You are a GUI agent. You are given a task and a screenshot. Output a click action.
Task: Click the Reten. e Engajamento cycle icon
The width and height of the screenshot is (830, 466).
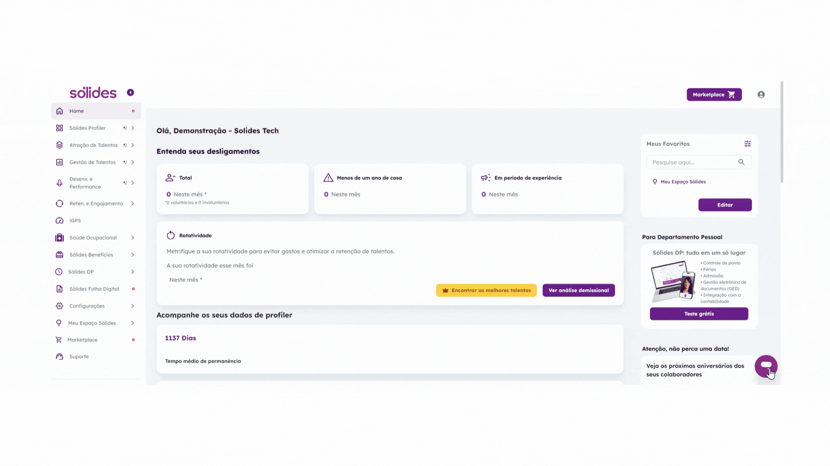click(x=60, y=203)
